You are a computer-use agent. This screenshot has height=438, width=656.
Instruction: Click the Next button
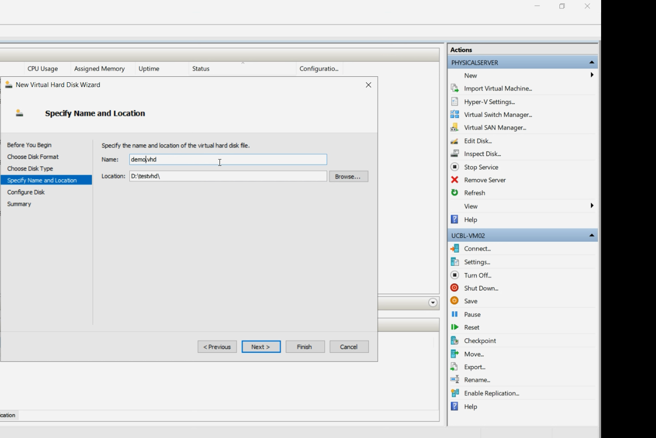261,346
